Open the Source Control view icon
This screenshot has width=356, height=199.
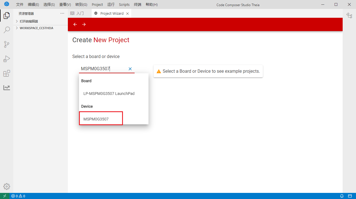point(7,44)
